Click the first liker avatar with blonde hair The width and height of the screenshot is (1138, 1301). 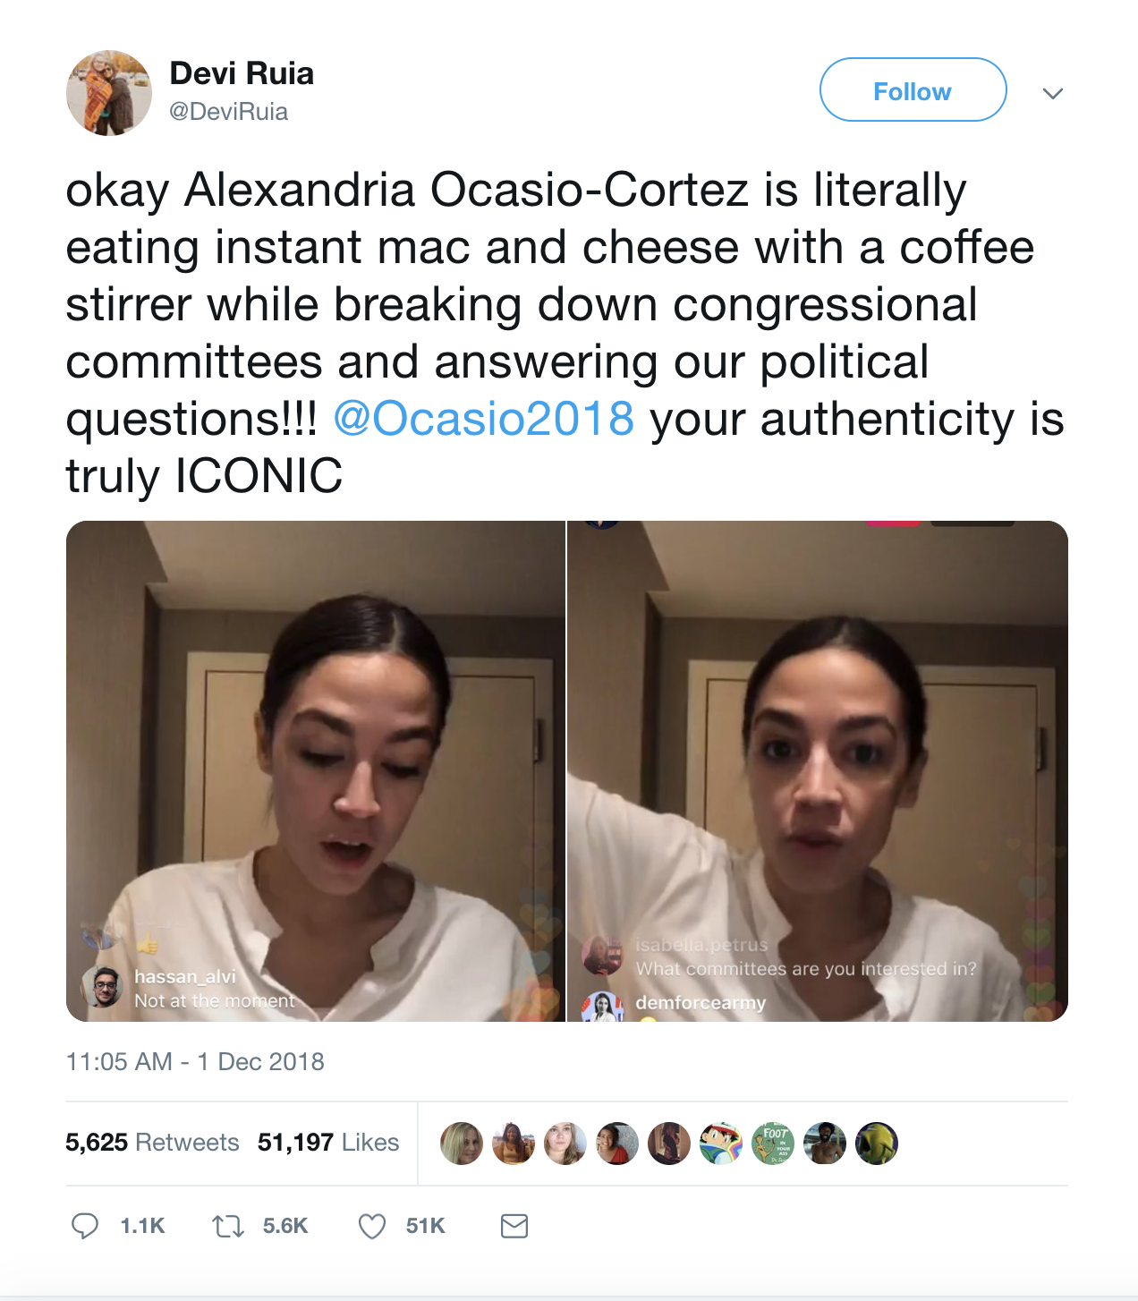click(462, 1143)
